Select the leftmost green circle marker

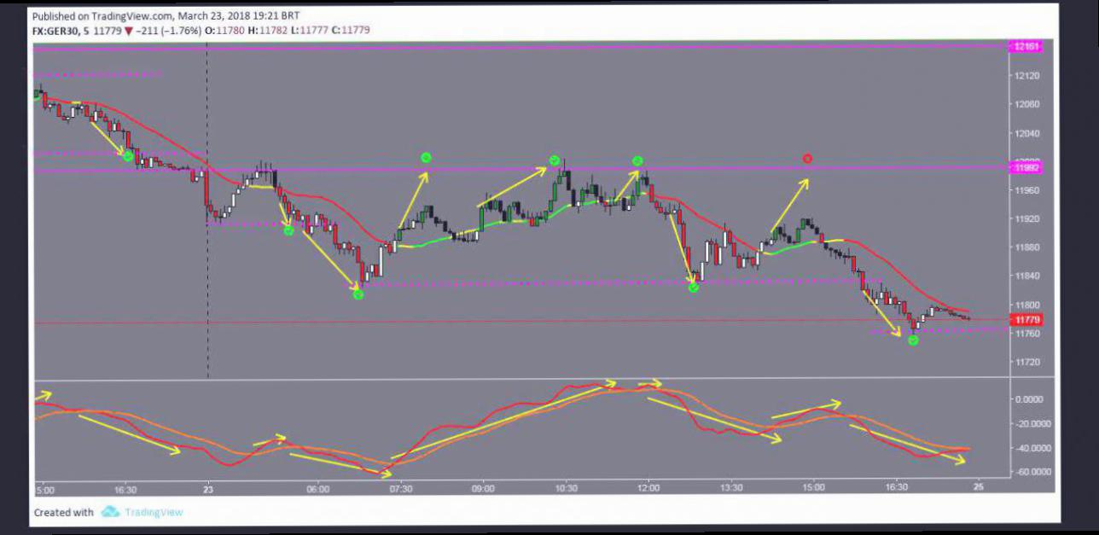tap(128, 156)
